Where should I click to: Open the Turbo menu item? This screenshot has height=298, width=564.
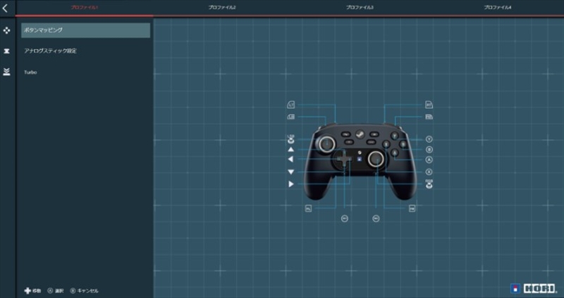pos(85,72)
